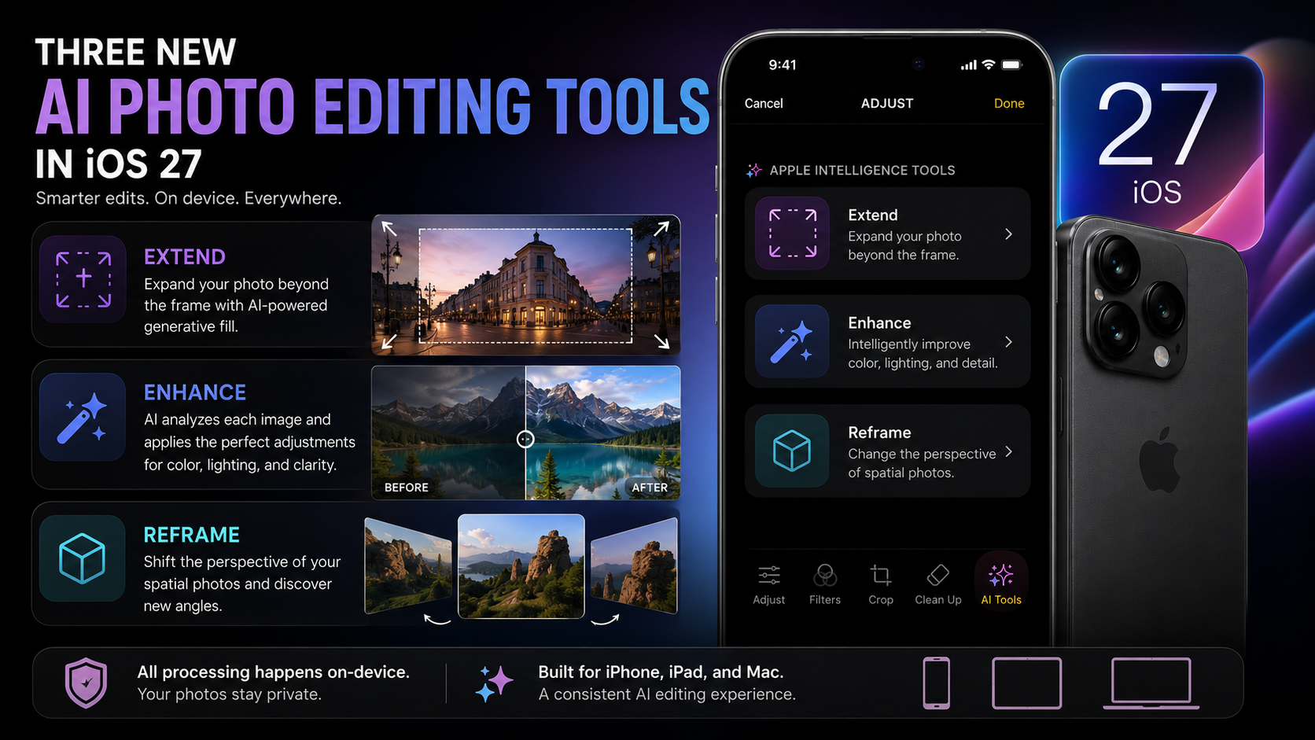Image resolution: width=1315 pixels, height=740 pixels.
Task: Click the Reframe cube icon on phone
Action: click(x=792, y=451)
